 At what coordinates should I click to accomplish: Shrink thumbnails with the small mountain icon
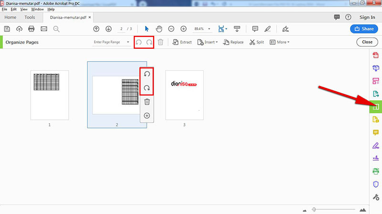pyautogui.click(x=305, y=210)
